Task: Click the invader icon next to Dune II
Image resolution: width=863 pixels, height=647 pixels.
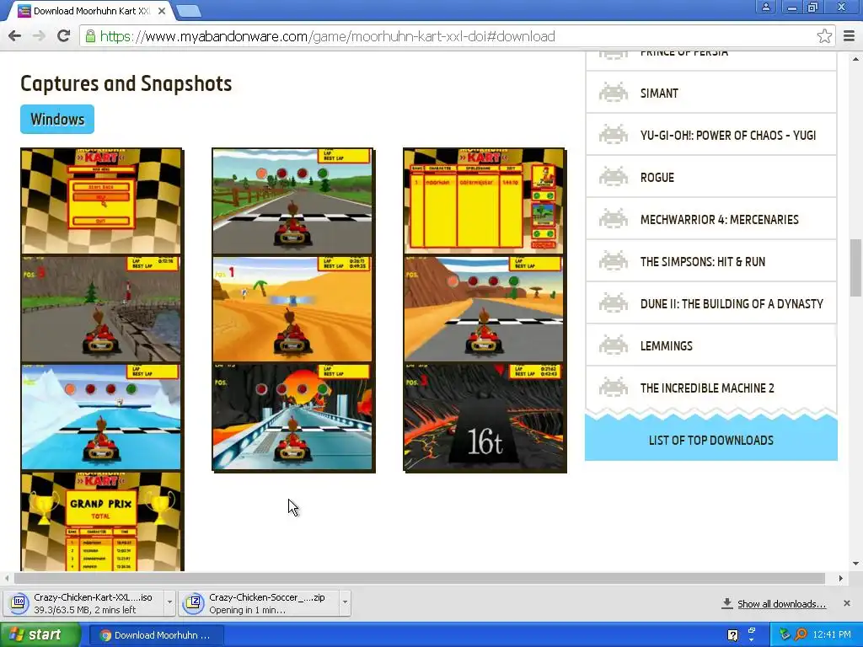Action: pos(614,302)
